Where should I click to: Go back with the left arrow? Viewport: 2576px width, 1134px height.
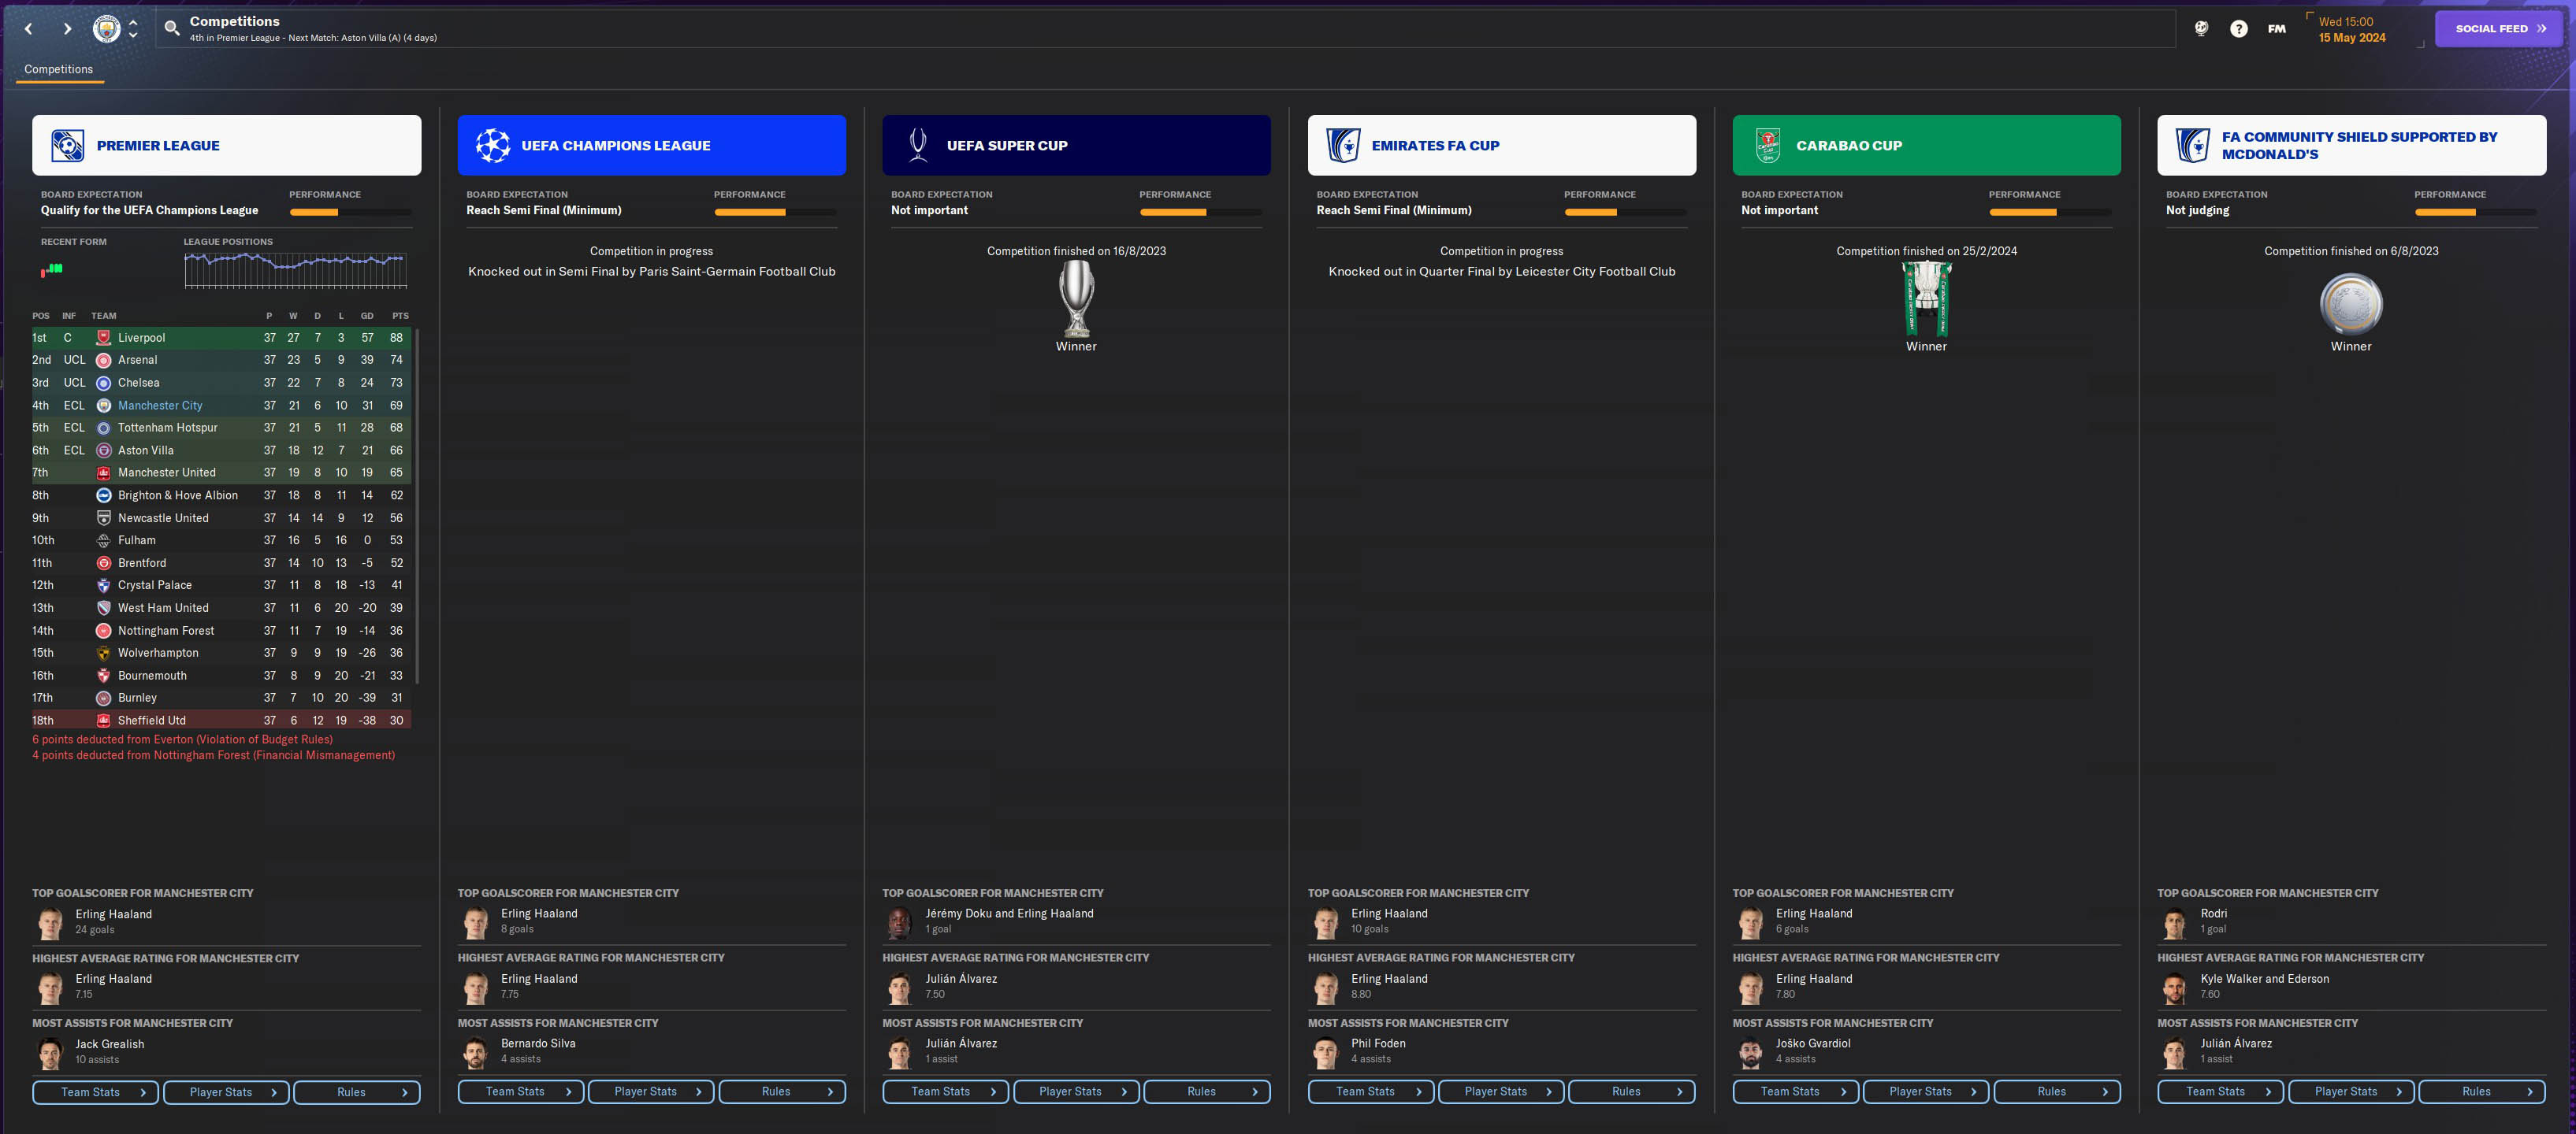(x=29, y=29)
